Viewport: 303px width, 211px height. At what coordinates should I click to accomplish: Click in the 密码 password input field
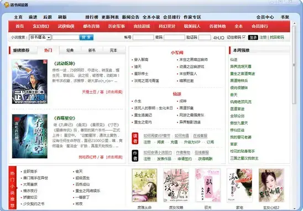174,37
